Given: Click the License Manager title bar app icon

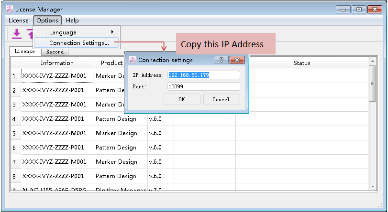Looking at the screenshot, I should point(9,9).
